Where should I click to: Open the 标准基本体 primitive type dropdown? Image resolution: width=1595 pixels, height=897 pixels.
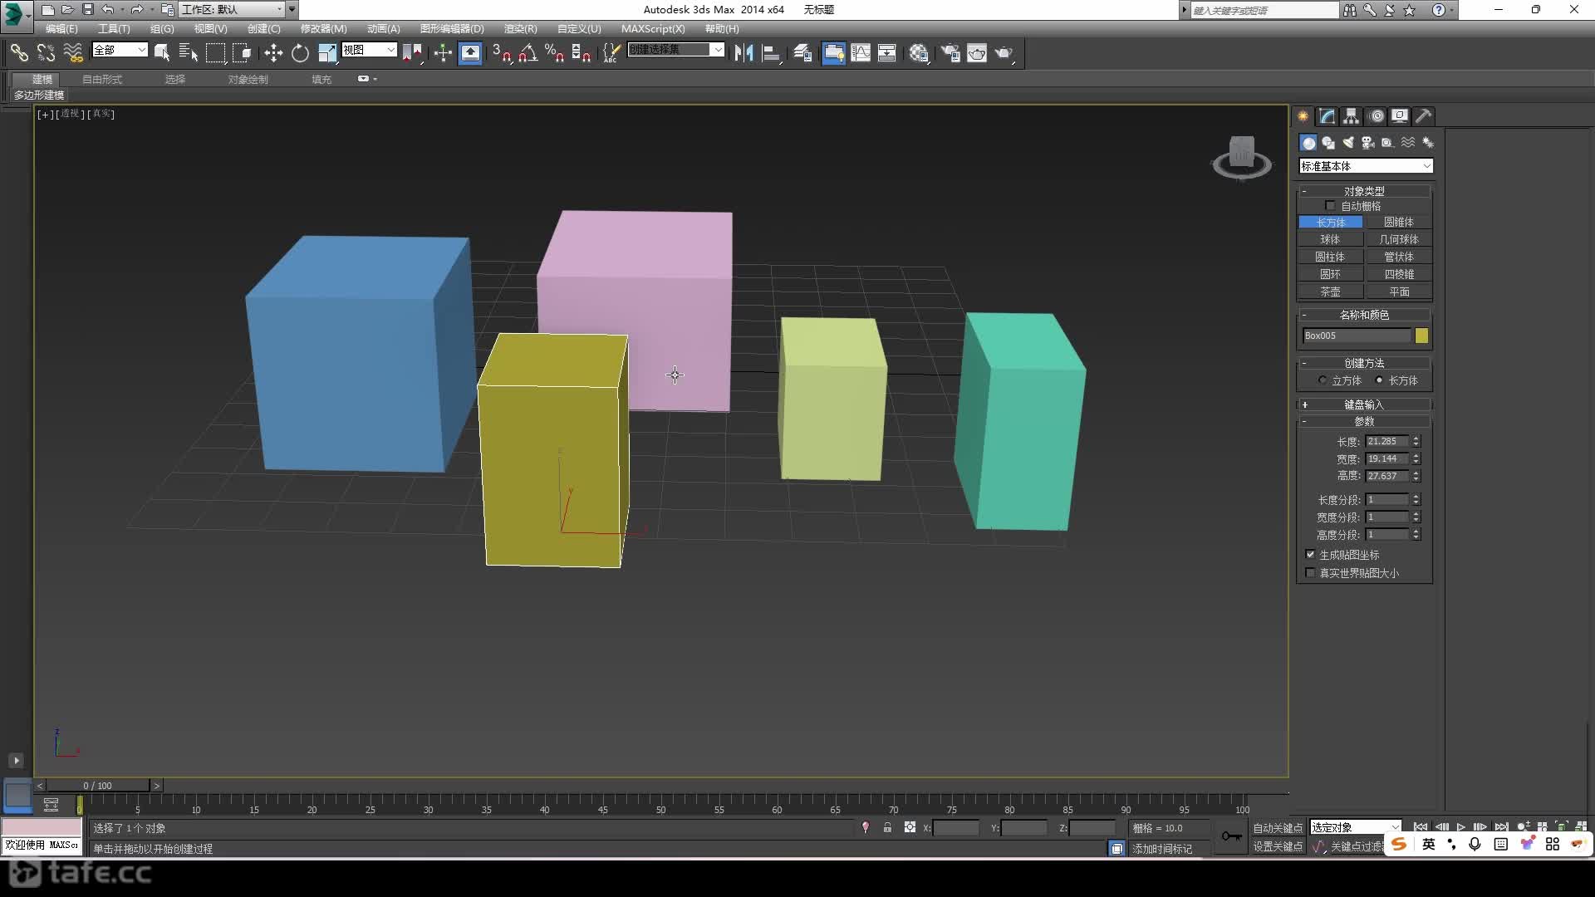pyautogui.click(x=1366, y=166)
